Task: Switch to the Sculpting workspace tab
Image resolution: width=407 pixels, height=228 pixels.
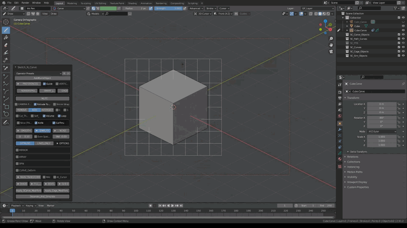Action: tap(86, 3)
